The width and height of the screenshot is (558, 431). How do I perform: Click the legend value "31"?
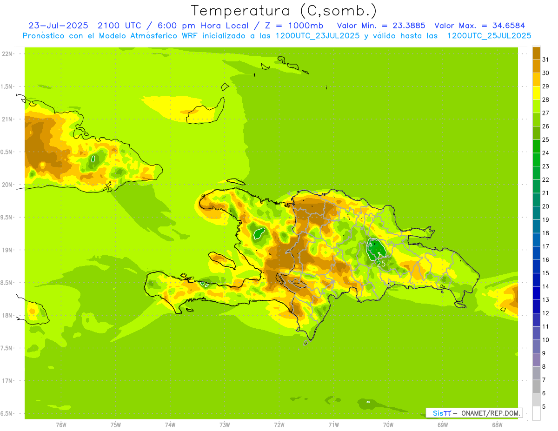[x=546, y=60]
